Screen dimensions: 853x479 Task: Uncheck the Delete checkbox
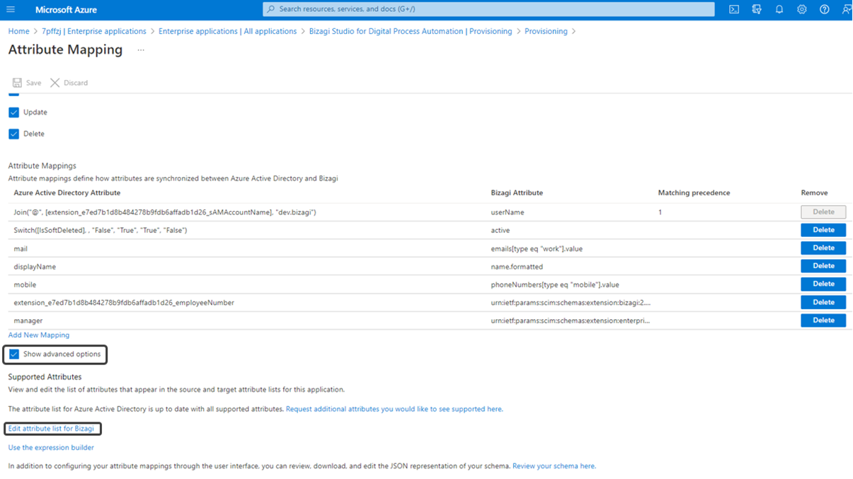pos(14,134)
